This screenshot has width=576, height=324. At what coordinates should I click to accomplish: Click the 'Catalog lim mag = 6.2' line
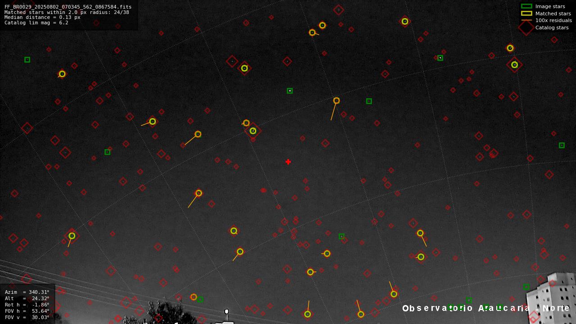tap(36, 23)
